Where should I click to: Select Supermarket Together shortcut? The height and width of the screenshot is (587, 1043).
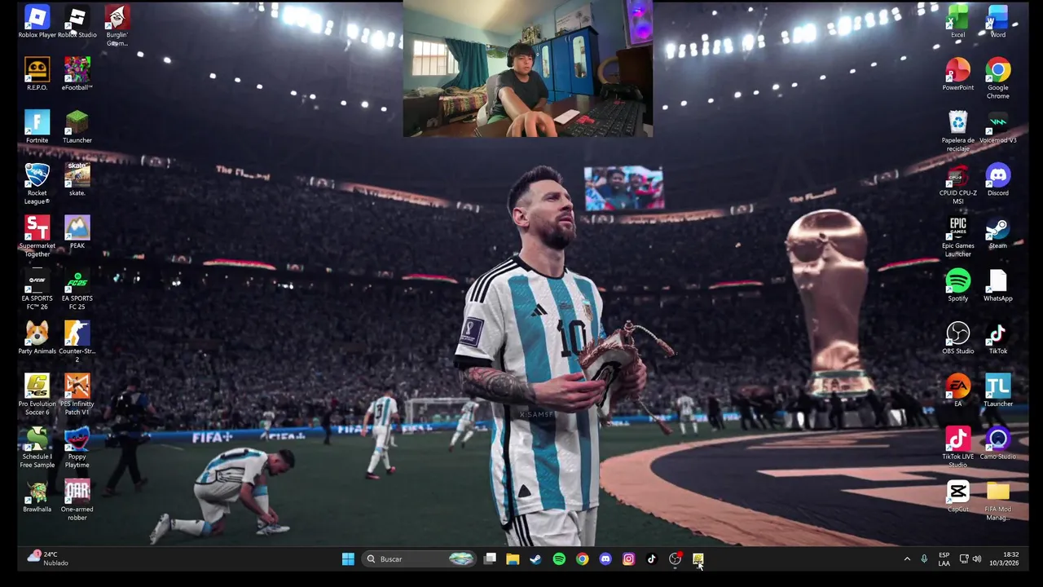click(x=37, y=236)
